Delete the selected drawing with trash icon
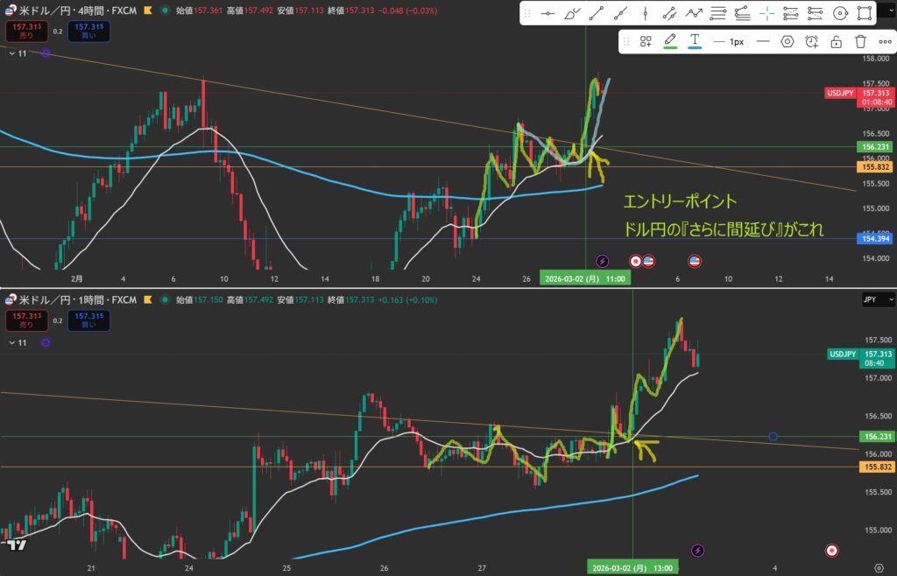 coord(860,41)
